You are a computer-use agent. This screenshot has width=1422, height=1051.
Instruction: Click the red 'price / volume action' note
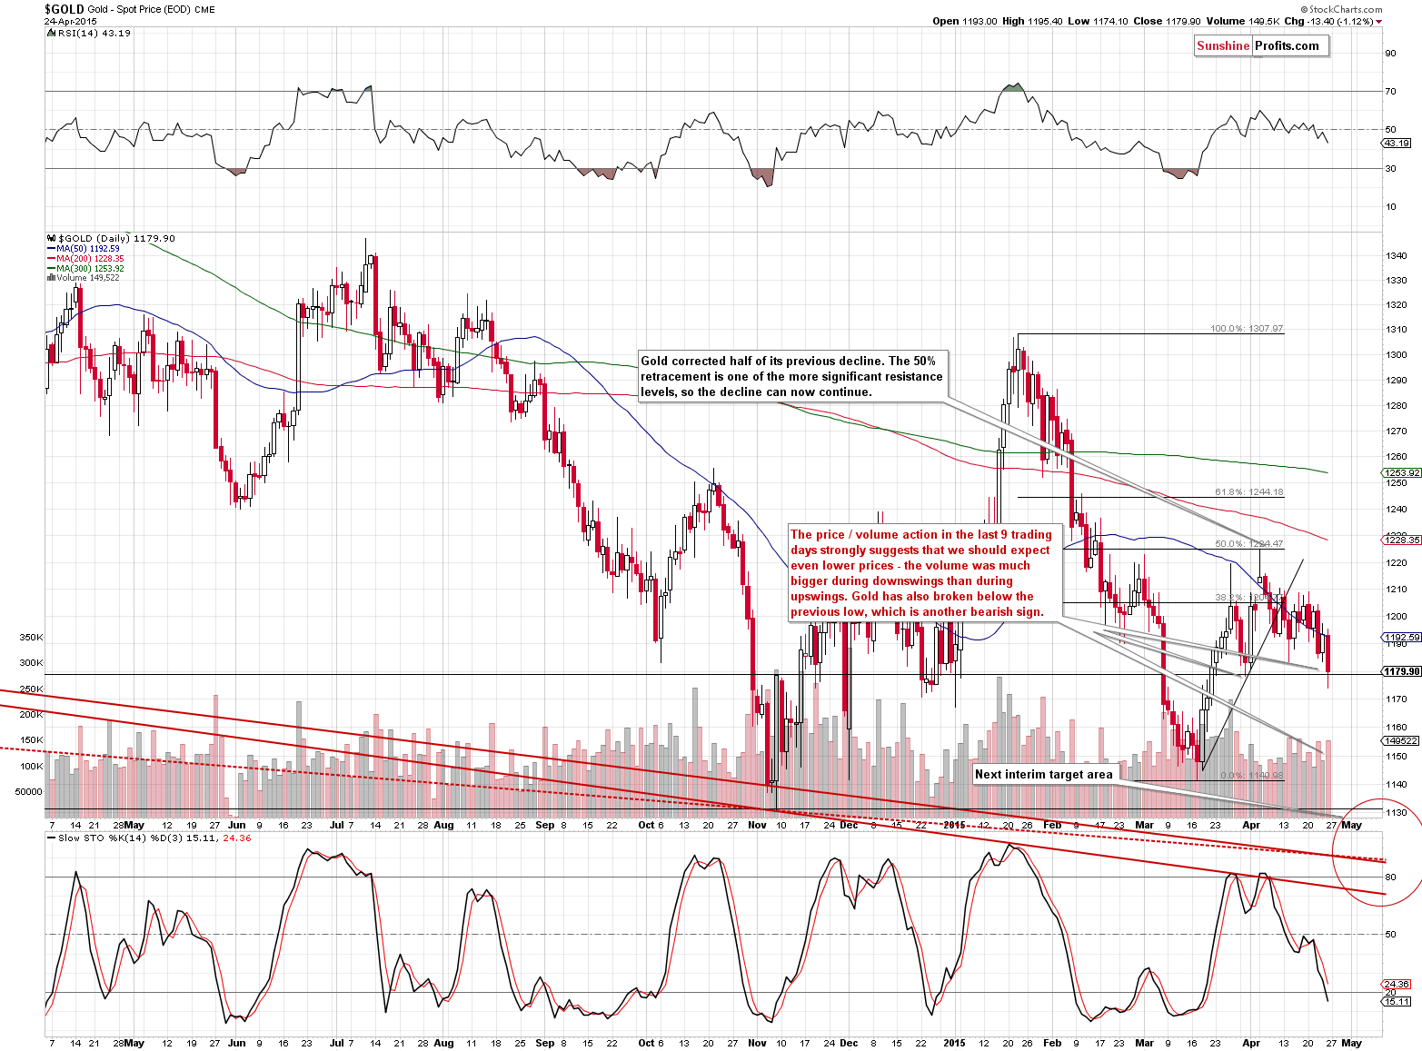coord(924,573)
